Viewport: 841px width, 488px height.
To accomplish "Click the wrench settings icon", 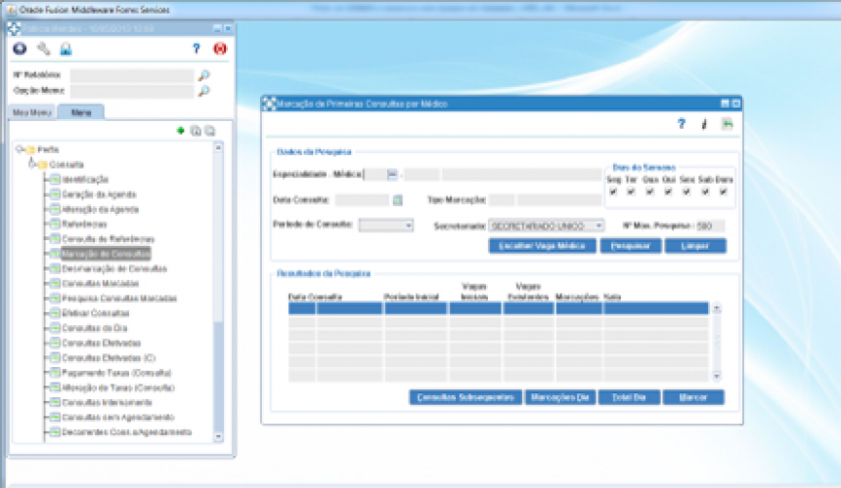I will point(43,49).
